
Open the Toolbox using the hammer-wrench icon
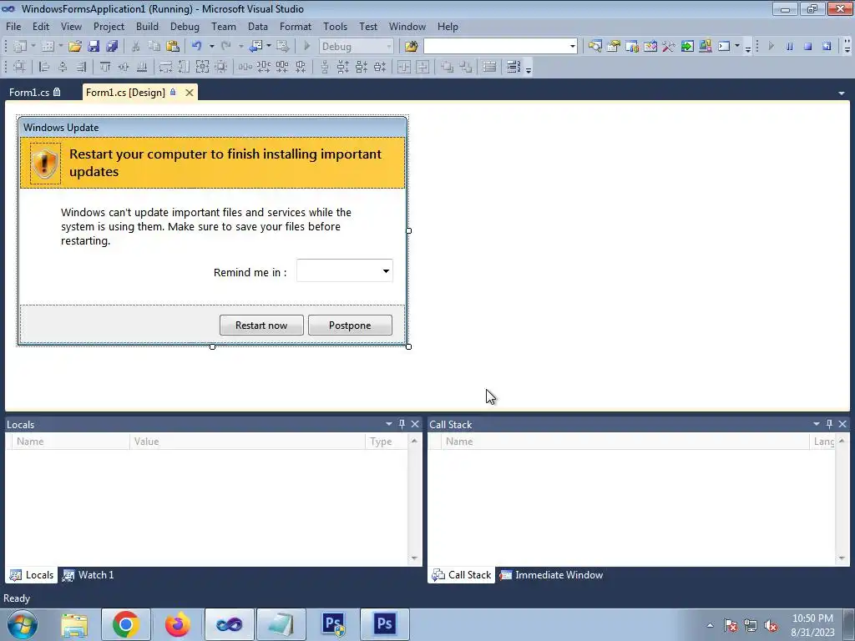[x=669, y=47]
